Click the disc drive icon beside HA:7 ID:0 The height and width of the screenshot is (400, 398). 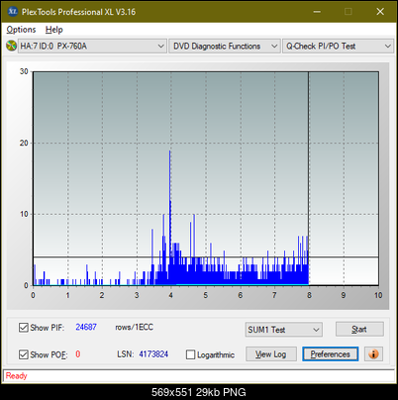click(11, 46)
